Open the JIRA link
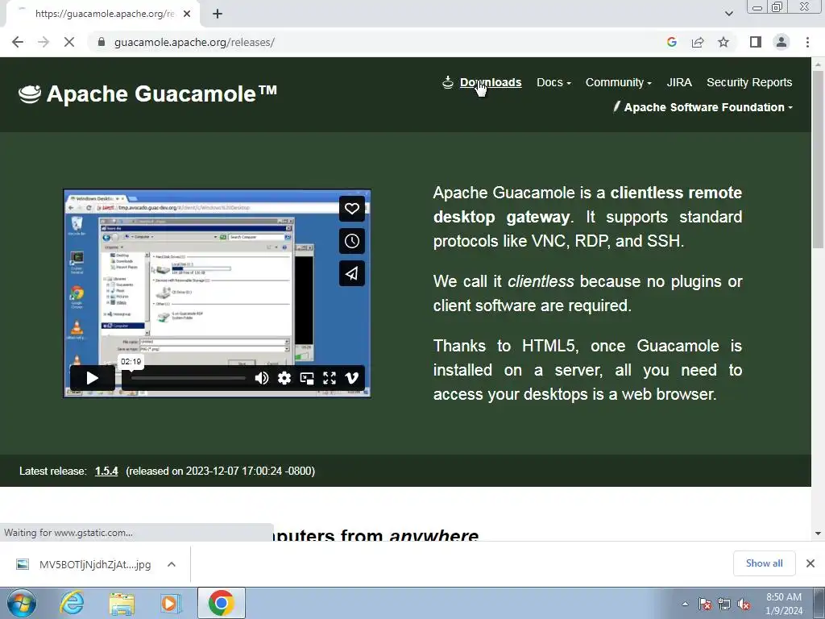This screenshot has width=825, height=619. click(678, 83)
